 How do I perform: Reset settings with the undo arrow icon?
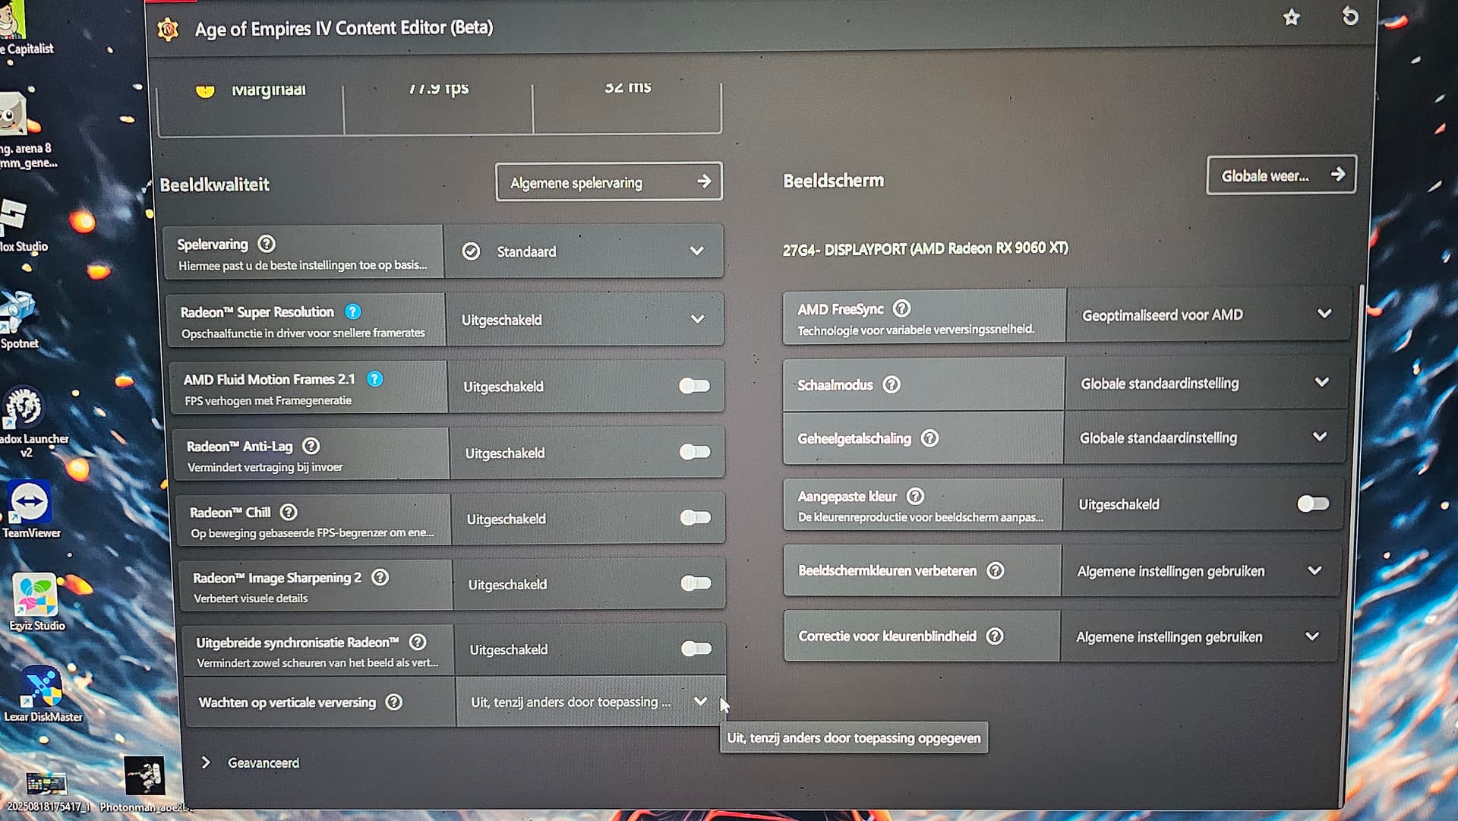tap(1349, 16)
